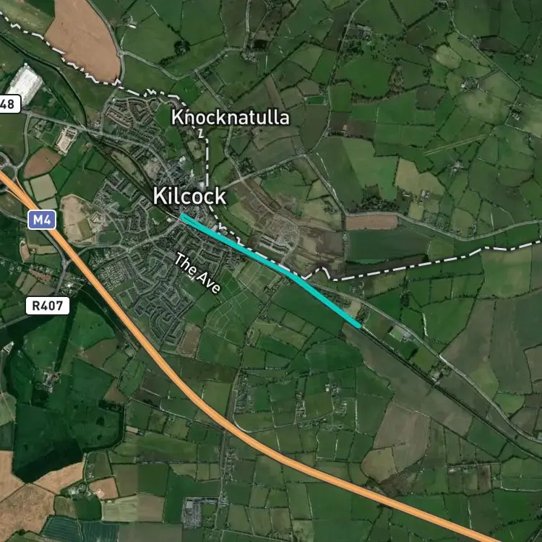Click the blue-green glasshouse field
Viewport: 542px width, 542px height.
tap(79, 530)
